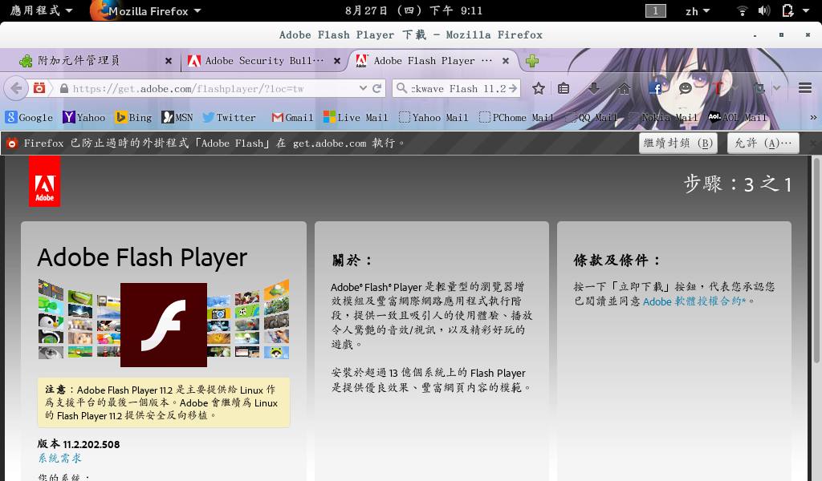The height and width of the screenshot is (481, 822).
Task: Reload the page using refresh icon
Action: pos(376,89)
